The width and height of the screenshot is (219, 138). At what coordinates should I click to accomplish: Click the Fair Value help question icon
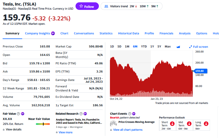pyautogui.click(x=18, y=114)
